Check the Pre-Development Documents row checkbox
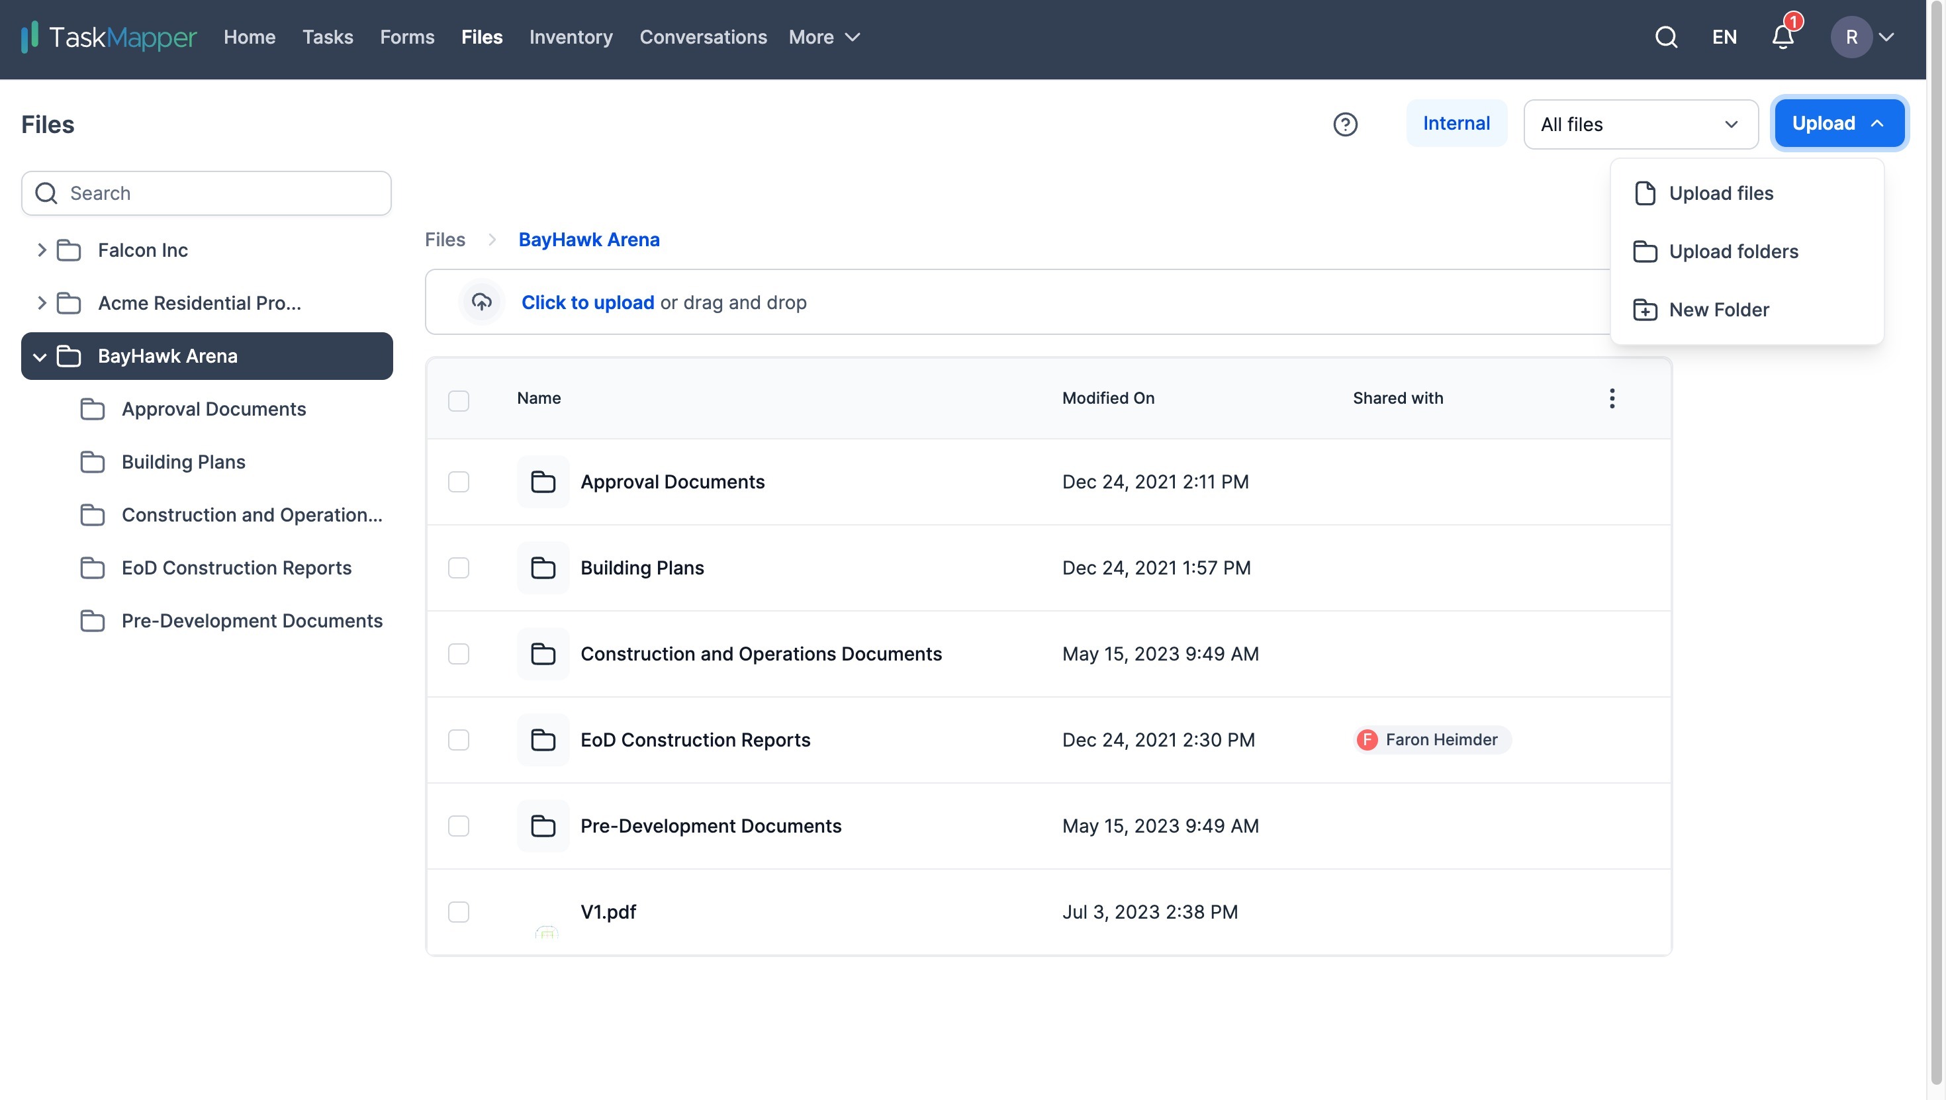The image size is (1946, 1100). [459, 827]
